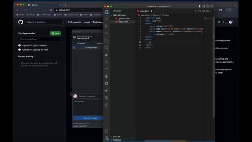Image resolution: width=252 pixels, height=142 pixels.
Task: Open the Manage gear in VS Code
Action: coord(106,138)
